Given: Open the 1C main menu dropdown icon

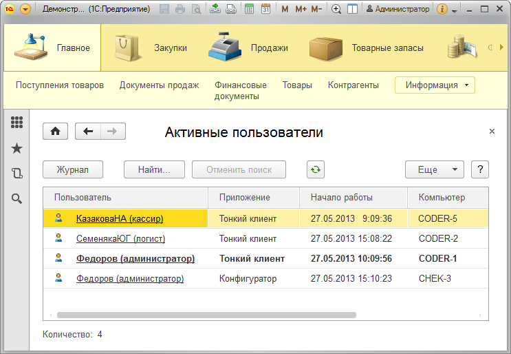Looking at the screenshot, I should coord(25,9).
